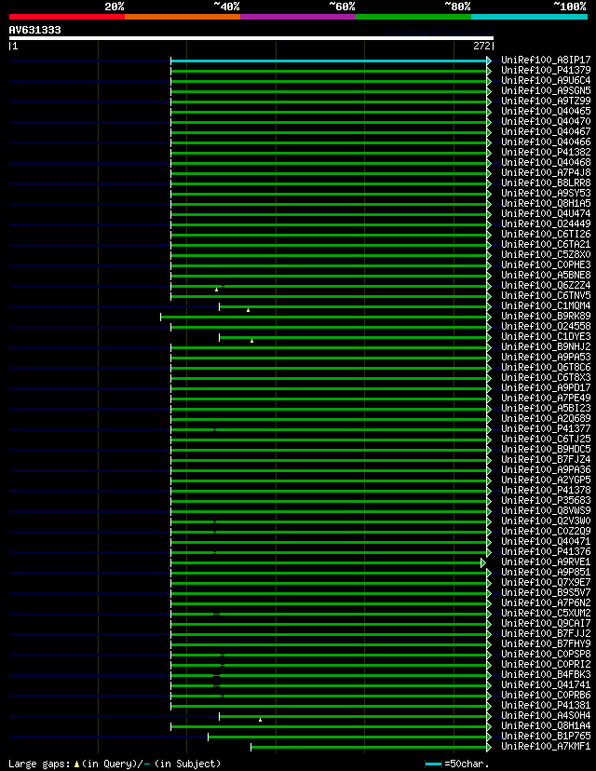The height and width of the screenshot is (771, 596).
Task: Click the green alignment bar for A7KMF1
Action: [x=369, y=748]
